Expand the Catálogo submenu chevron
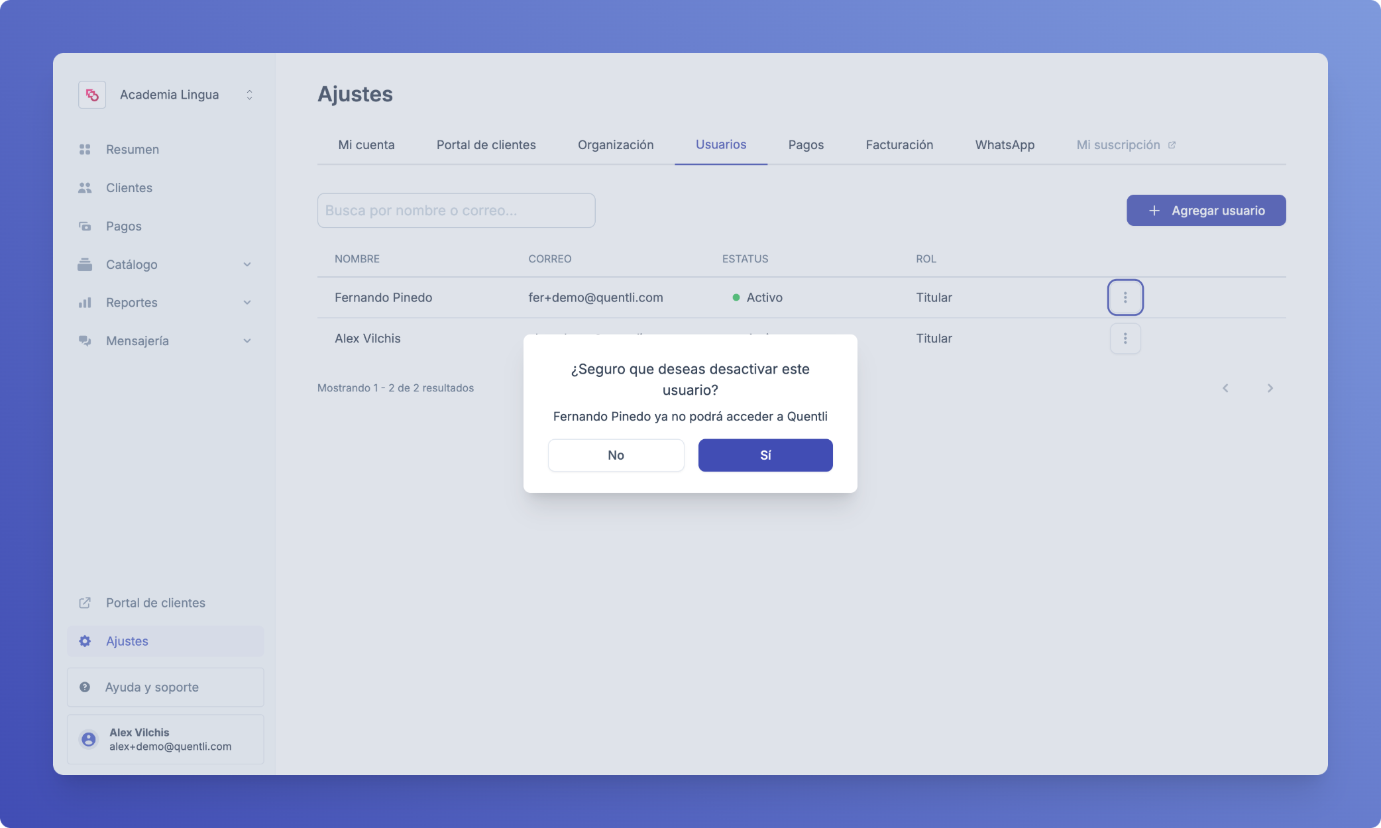The height and width of the screenshot is (828, 1381). pyautogui.click(x=247, y=265)
